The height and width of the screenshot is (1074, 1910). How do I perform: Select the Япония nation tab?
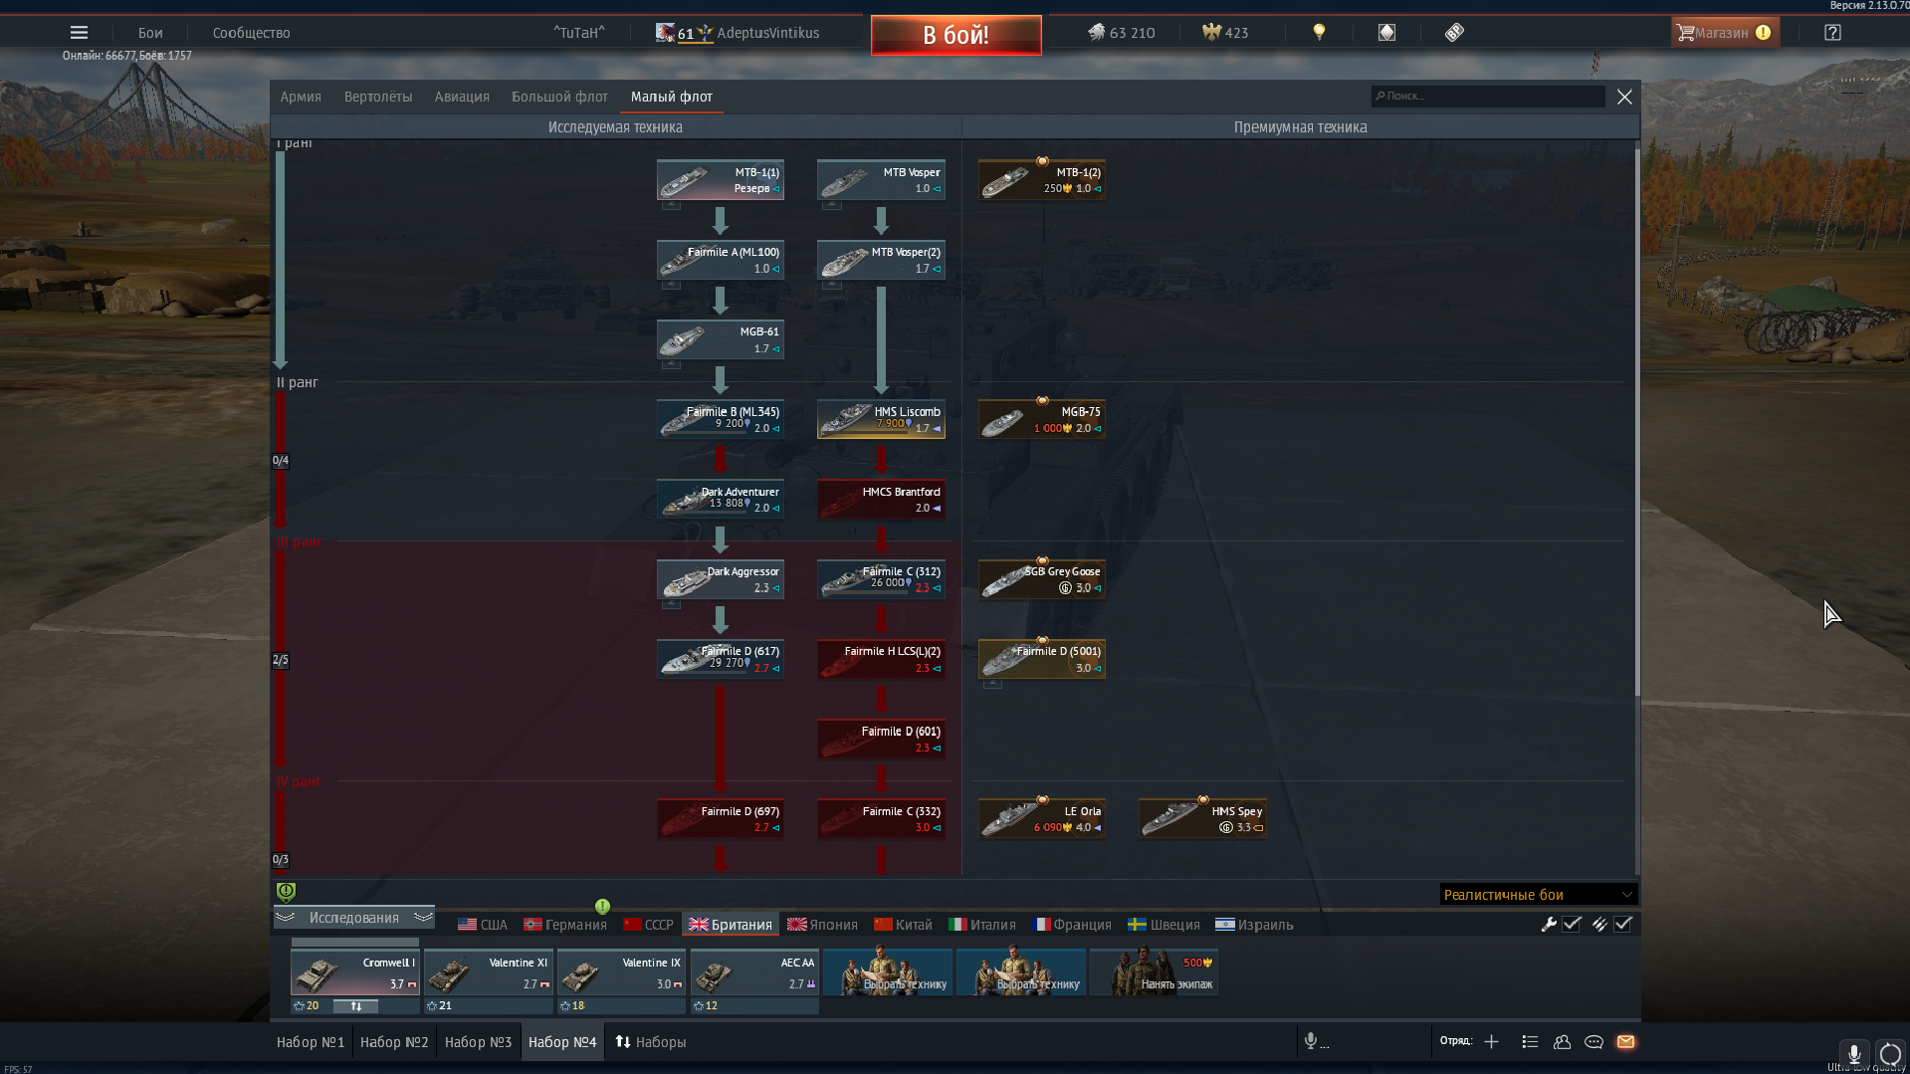click(x=822, y=925)
